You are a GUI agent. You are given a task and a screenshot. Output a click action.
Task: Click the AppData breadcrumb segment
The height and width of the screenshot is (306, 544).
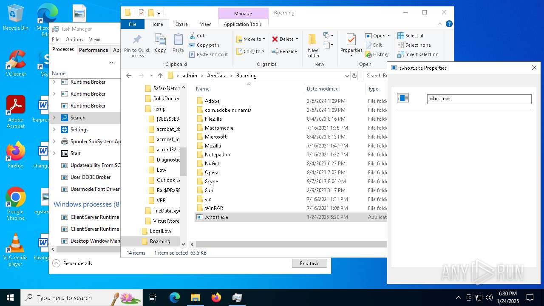tap(216, 76)
